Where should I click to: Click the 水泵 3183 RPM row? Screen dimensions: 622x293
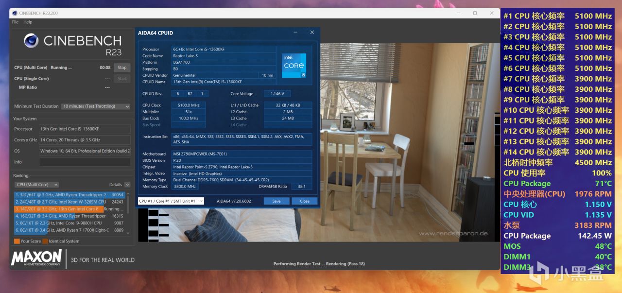click(557, 225)
